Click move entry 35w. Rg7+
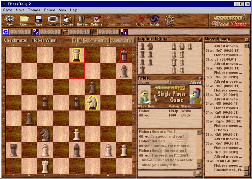Screen dimensions: 252x179 tap(224, 121)
